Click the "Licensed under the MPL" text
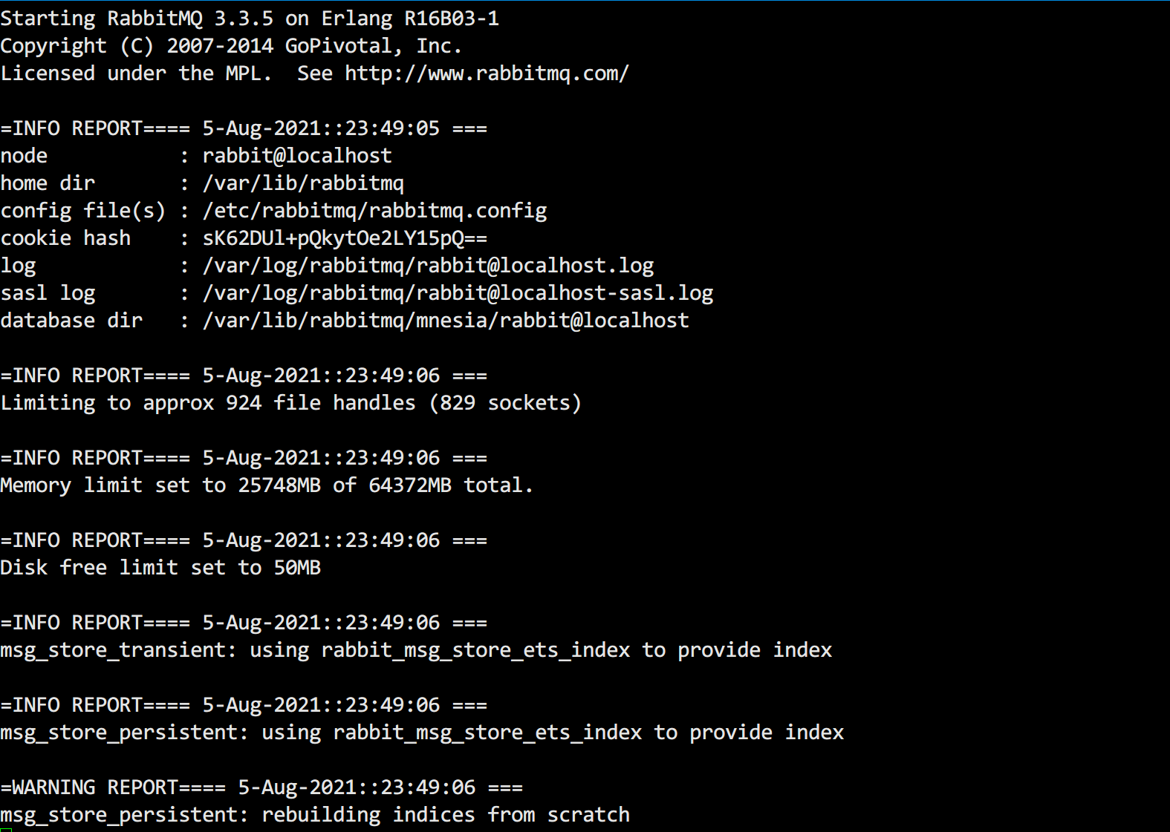 coord(137,73)
